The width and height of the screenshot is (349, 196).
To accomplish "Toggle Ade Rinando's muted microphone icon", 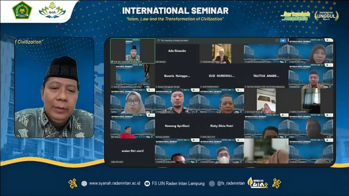I will point(156,62).
